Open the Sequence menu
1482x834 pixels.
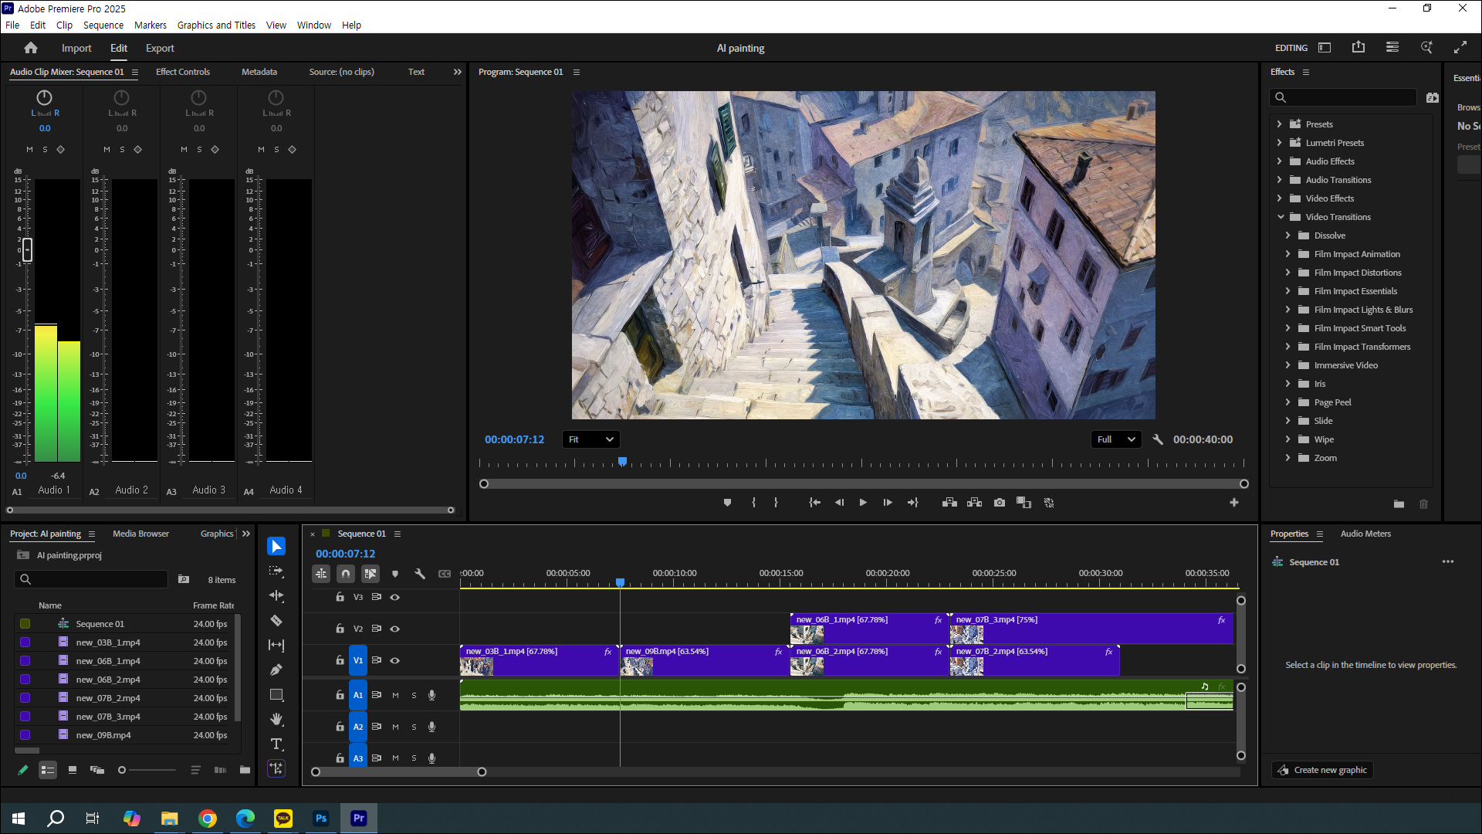pos(103,25)
